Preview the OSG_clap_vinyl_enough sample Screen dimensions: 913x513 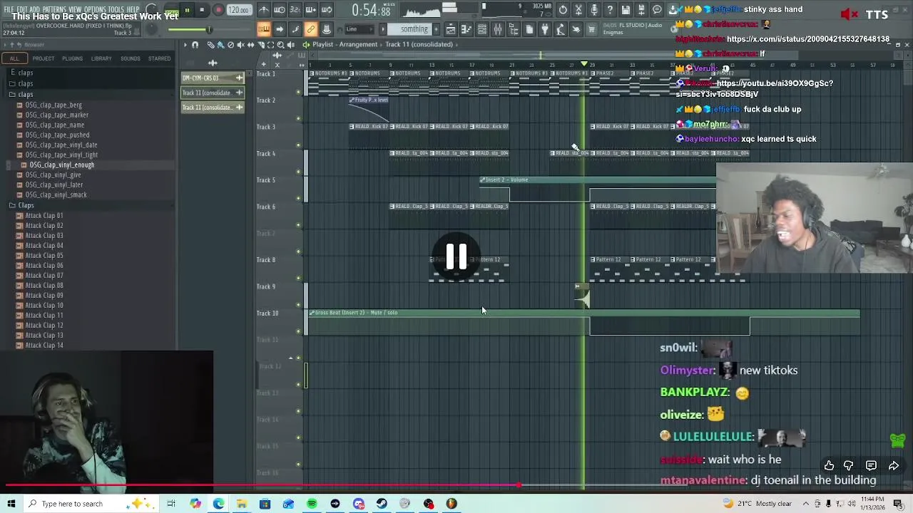pyautogui.click(x=61, y=165)
